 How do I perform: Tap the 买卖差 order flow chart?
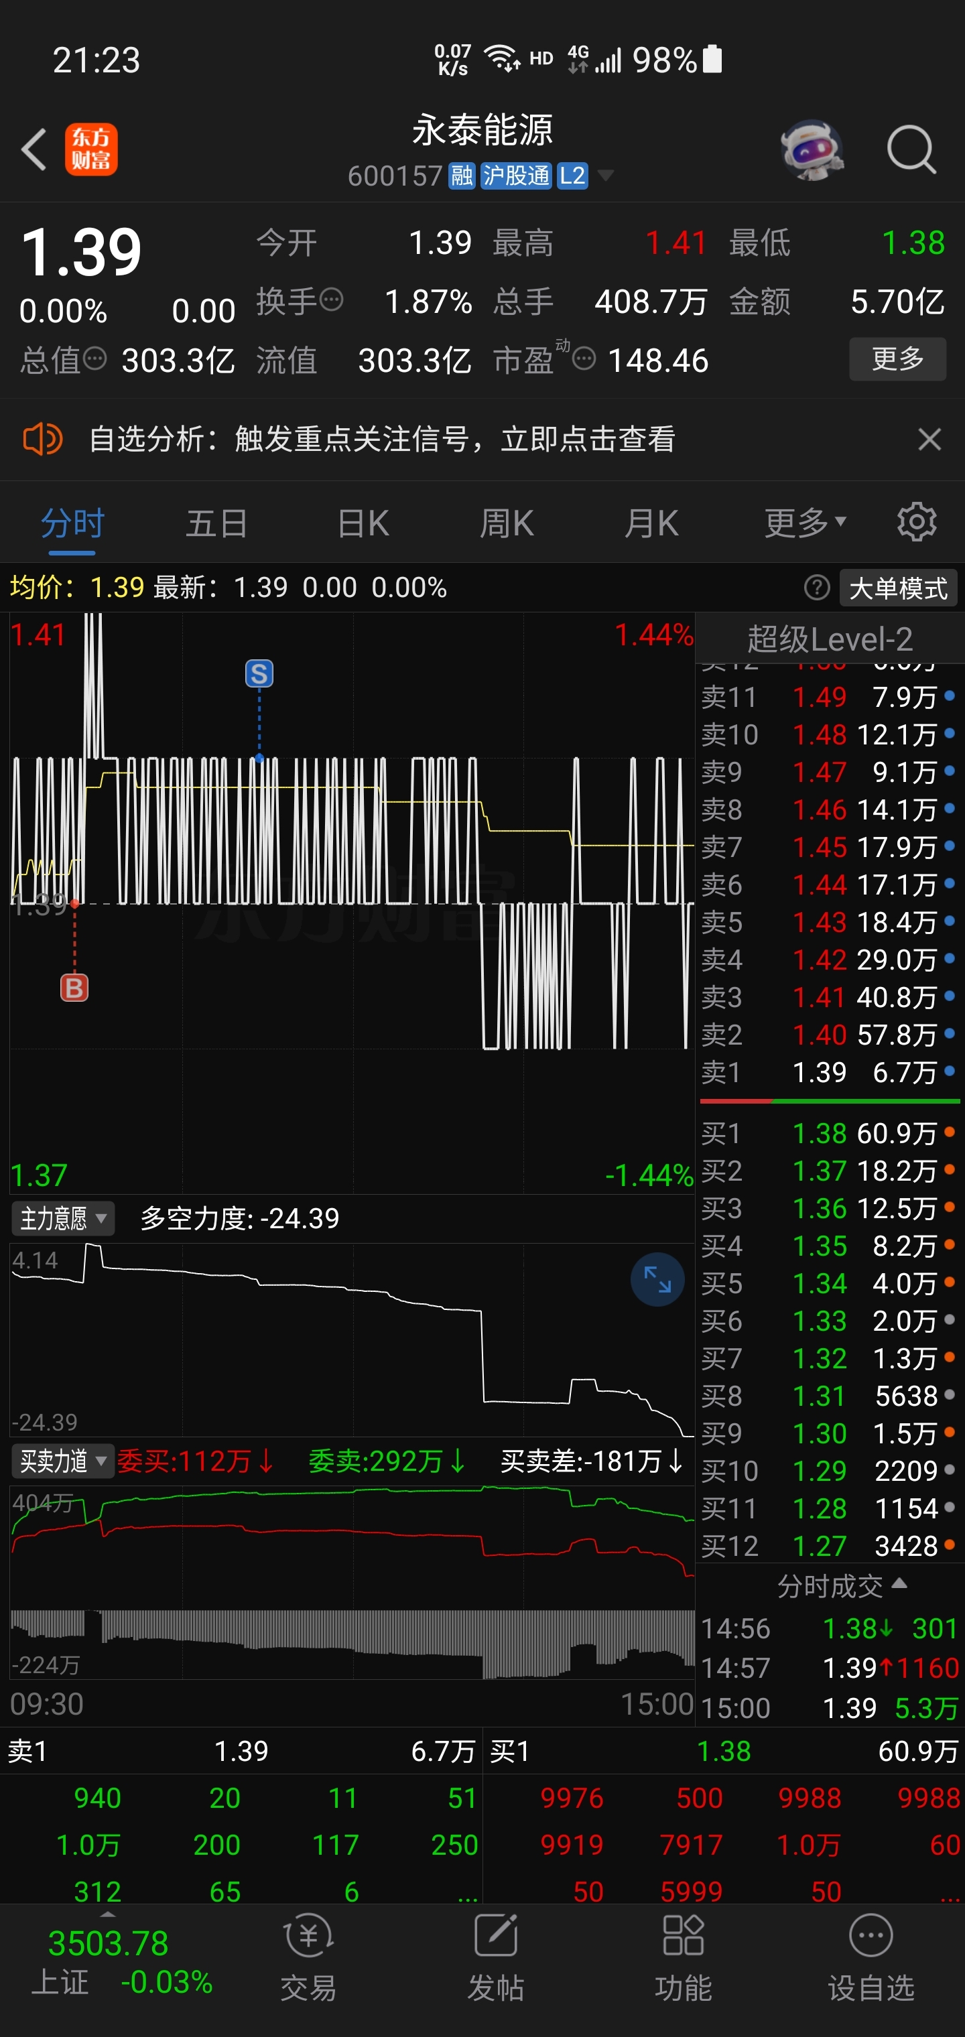[352, 1581]
